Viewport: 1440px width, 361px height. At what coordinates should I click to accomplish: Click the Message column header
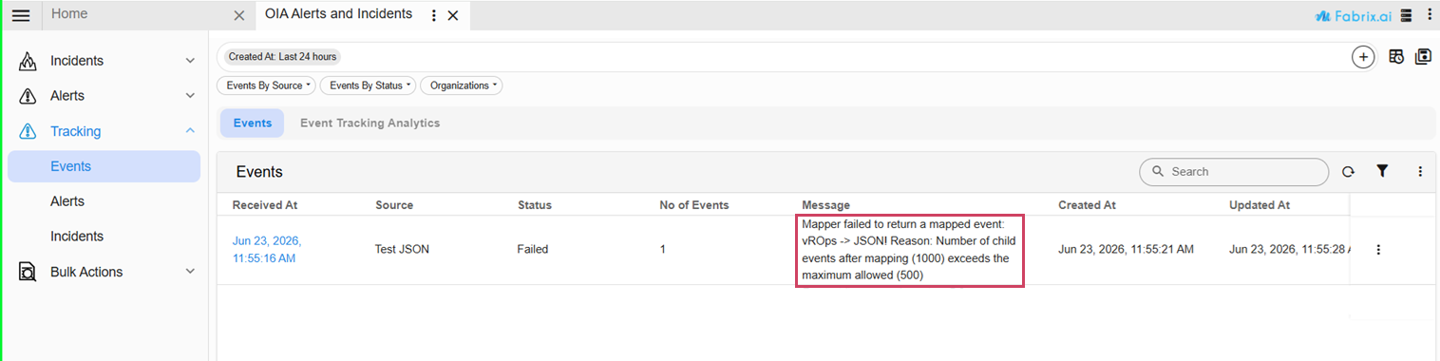[826, 205]
